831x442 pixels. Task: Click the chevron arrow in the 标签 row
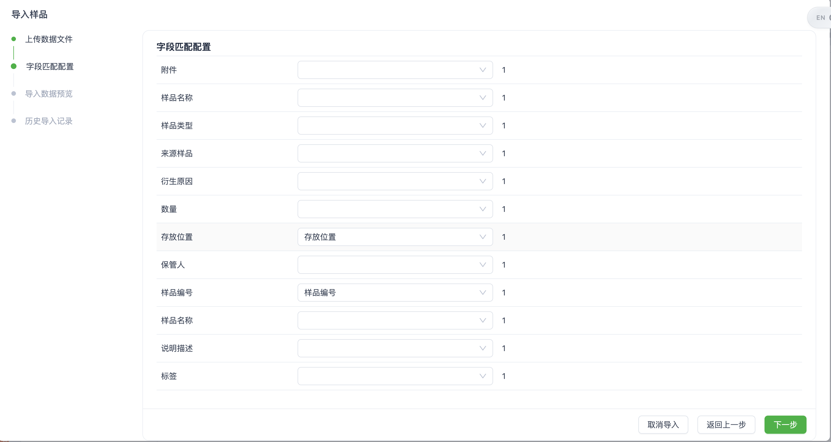(482, 376)
